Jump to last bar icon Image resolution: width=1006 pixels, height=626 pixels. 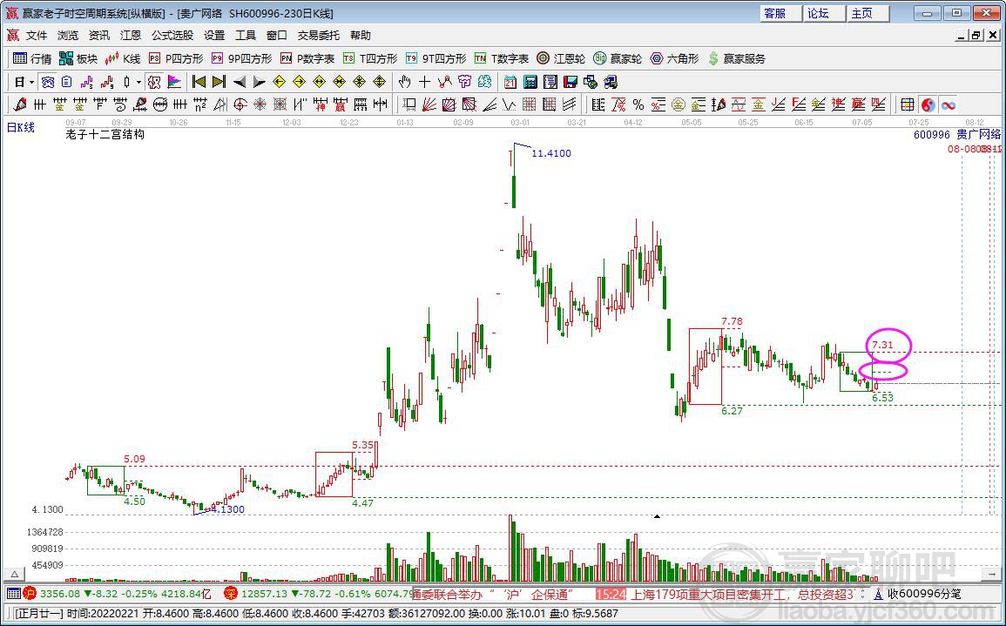point(219,82)
